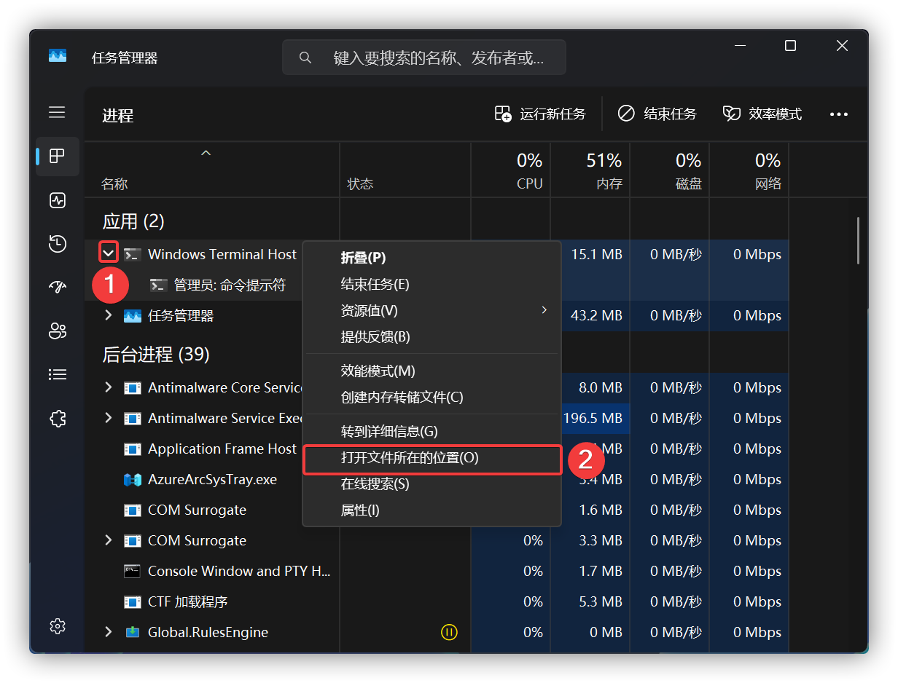
Task: Open the Details view in the sidebar
Action: tap(57, 374)
